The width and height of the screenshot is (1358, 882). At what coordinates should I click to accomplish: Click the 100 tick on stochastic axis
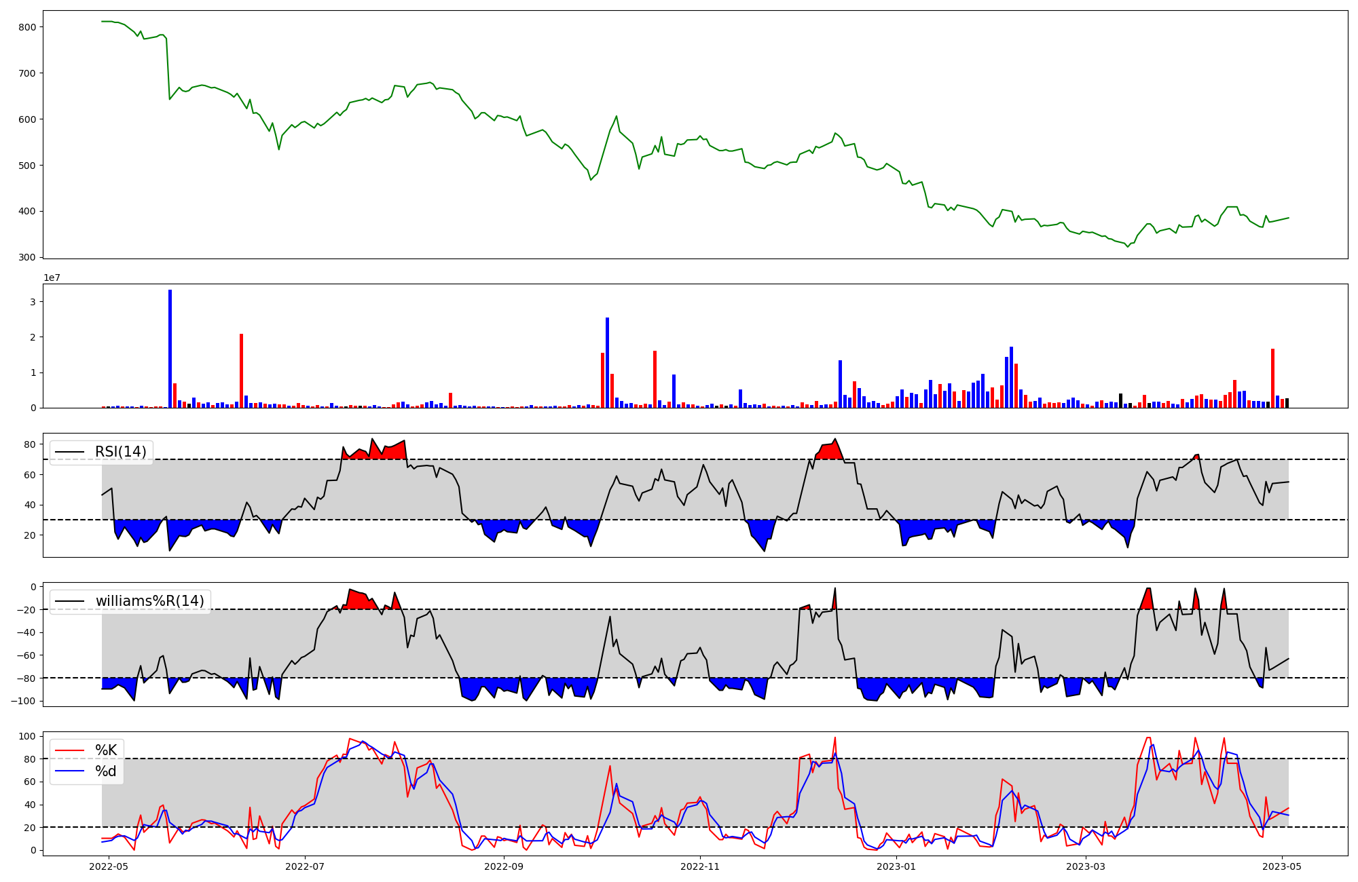[27, 736]
